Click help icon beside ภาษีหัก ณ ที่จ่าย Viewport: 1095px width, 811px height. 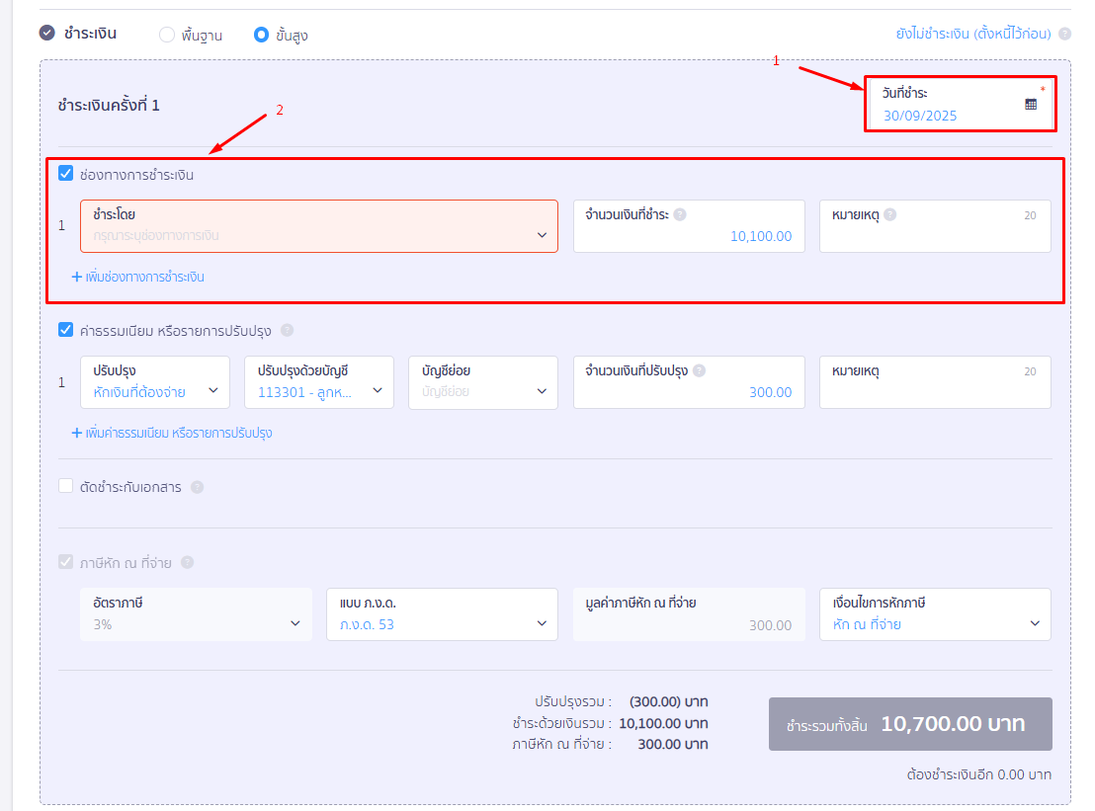187,563
